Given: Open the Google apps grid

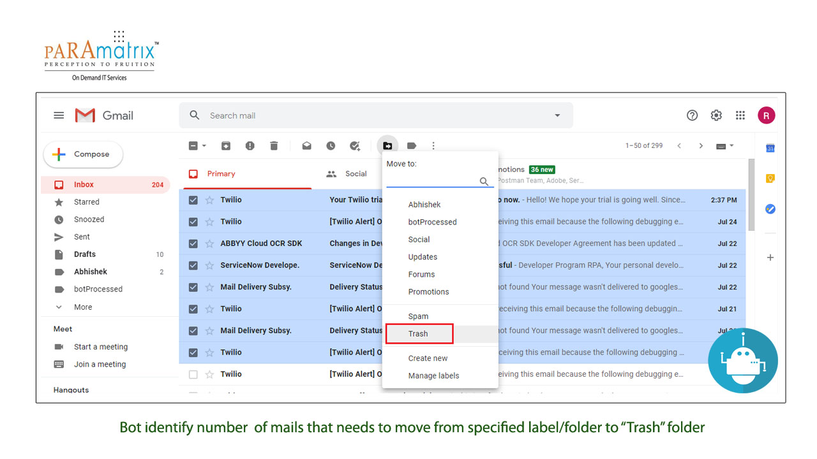Looking at the screenshot, I should (x=740, y=115).
